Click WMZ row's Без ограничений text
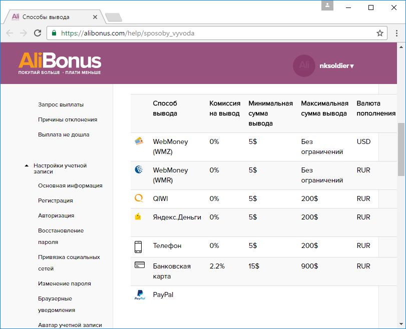The image size is (406, 329). click(322, 146)
